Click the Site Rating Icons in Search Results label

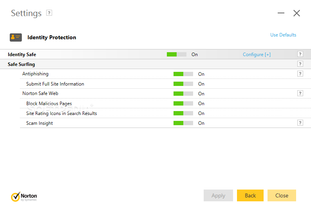point(61,113)
